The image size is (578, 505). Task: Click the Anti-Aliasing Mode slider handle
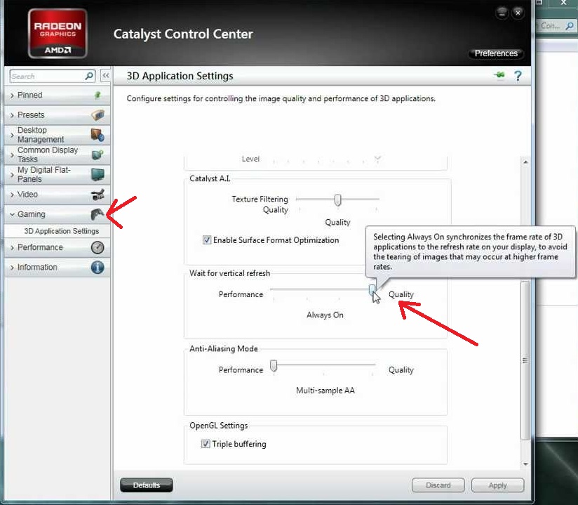[274, 365]
